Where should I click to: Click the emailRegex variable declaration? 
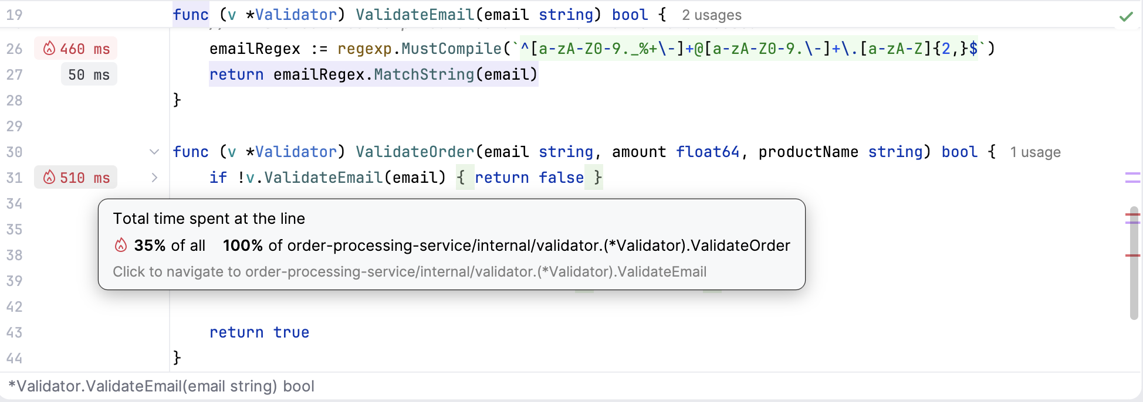coord(255,49)
